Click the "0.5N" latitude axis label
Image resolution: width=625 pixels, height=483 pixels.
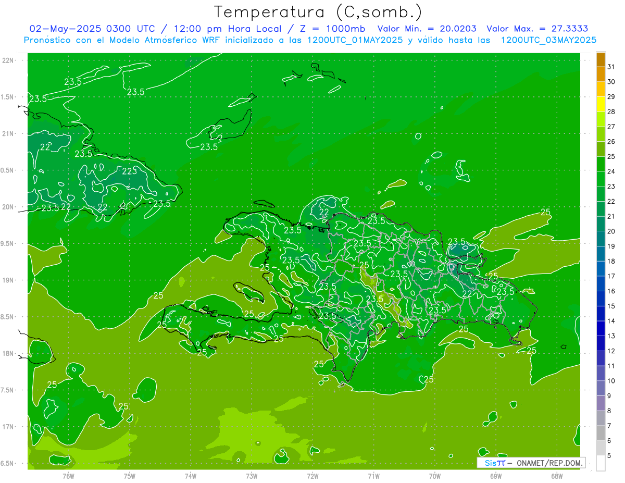(x=8, y=170)
